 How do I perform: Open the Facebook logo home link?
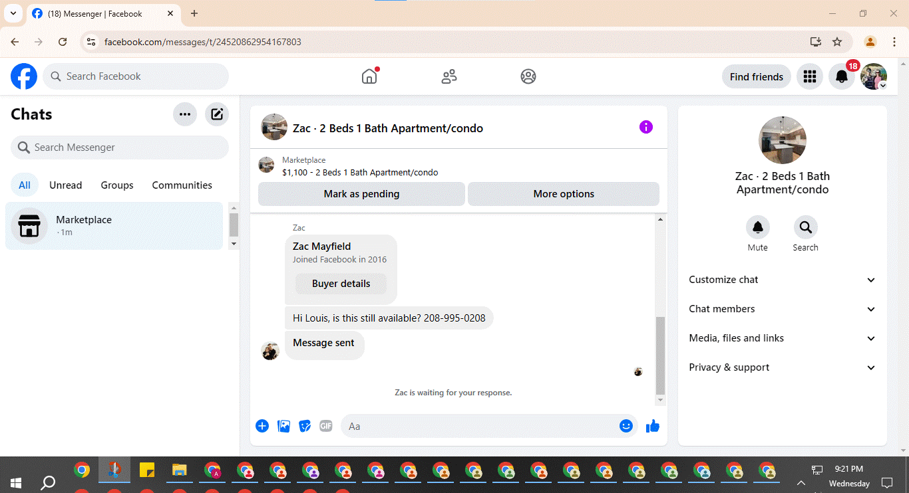tap(24, 76)
